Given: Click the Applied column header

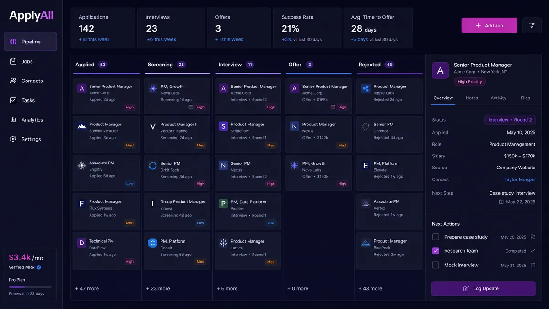Looking at the screenshot, I should 85,65.
